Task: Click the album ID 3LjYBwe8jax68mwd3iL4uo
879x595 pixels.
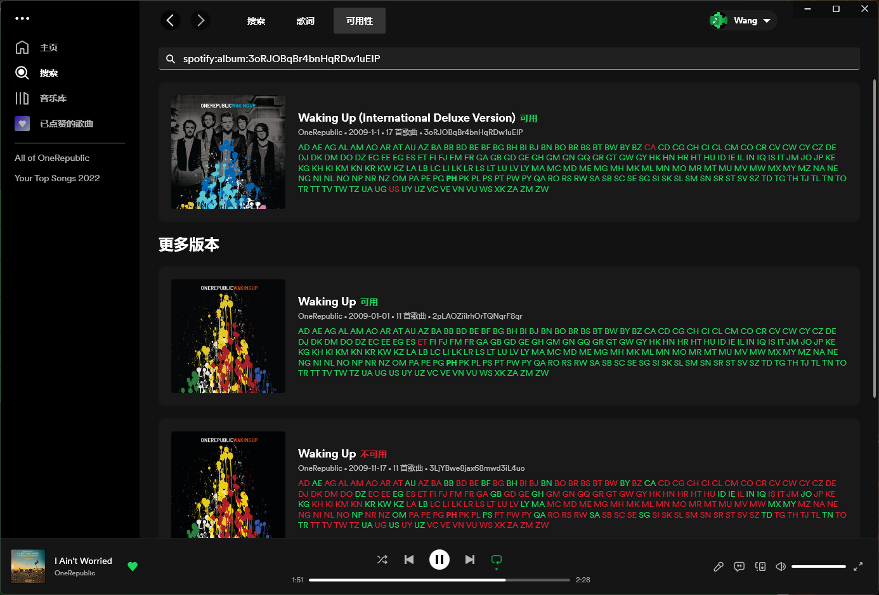Action: click(x=477, y=468)
